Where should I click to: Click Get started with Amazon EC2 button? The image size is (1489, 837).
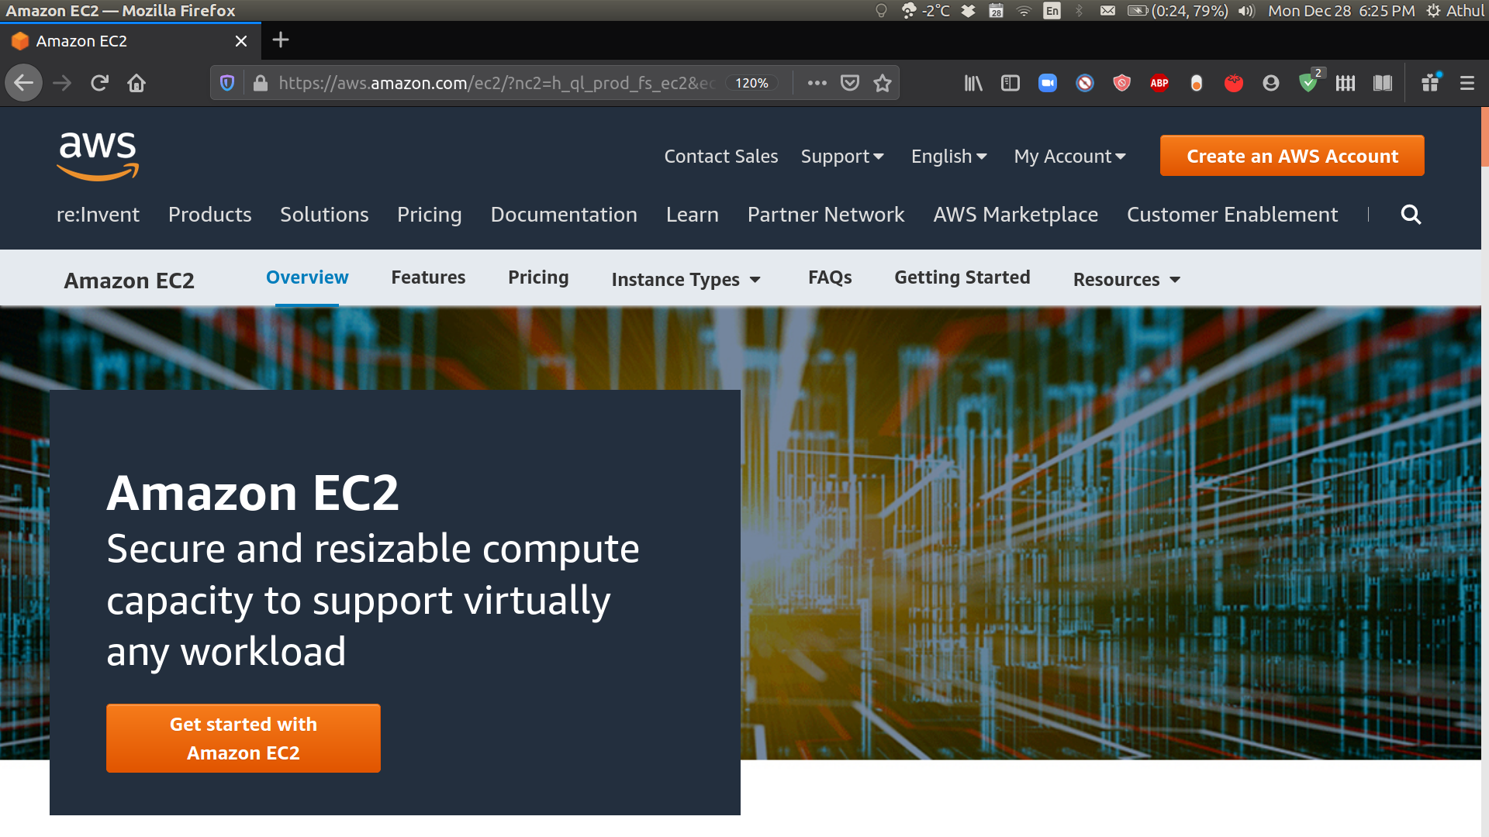click(x=244, y=739)
